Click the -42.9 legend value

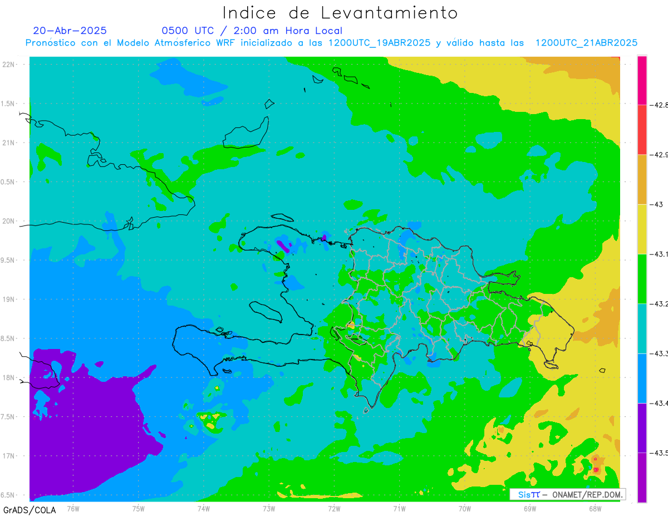659,154
